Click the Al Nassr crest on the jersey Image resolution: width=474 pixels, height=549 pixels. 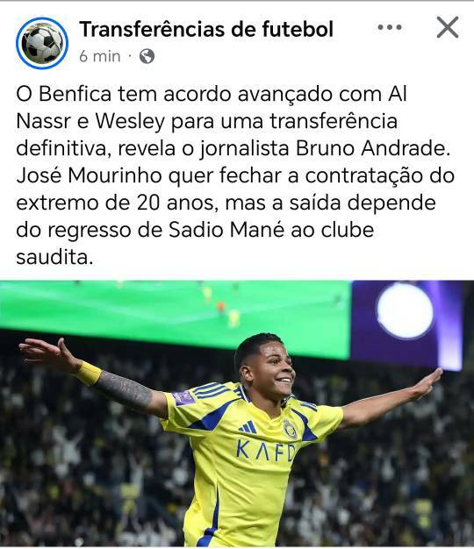[x=290, y=429]
